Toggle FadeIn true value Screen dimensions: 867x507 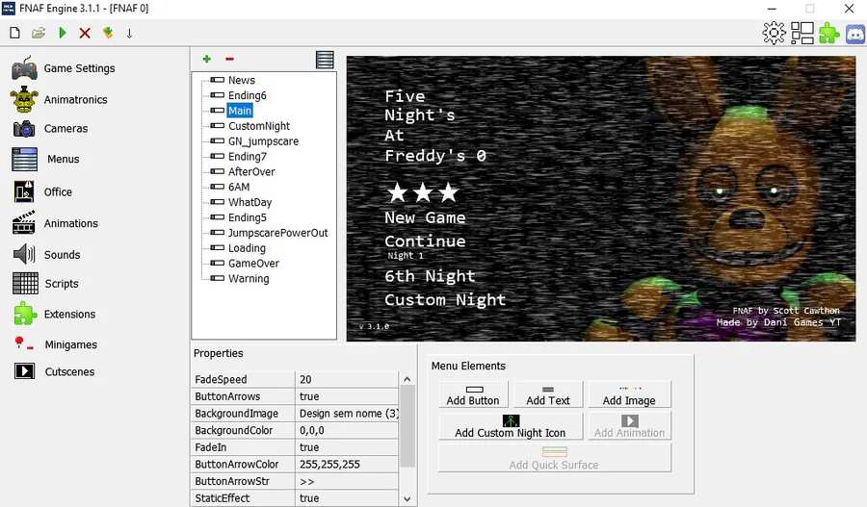347,447
